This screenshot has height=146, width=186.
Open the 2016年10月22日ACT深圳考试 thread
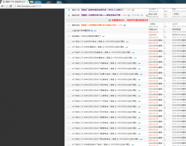pos(108,85)
